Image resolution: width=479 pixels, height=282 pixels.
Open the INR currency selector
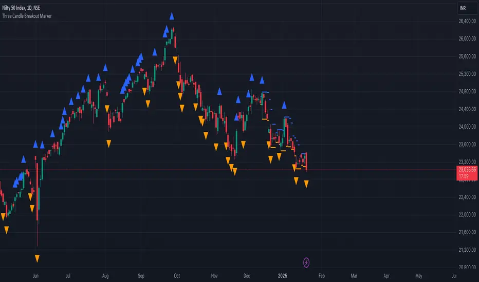click(x=467, y=8)
